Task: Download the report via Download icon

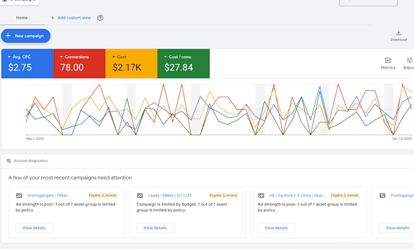Action: [x=398, y=36]
